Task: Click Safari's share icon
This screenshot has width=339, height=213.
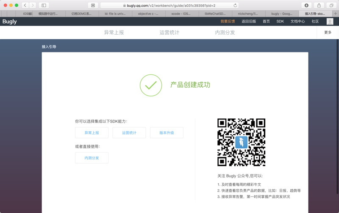Action: 319,5
